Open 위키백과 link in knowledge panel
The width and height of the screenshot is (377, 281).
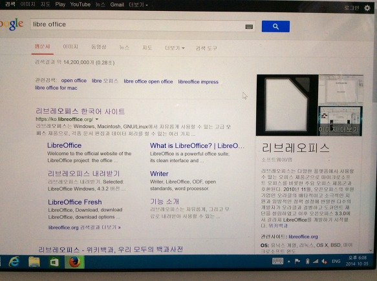pos(278,225)
